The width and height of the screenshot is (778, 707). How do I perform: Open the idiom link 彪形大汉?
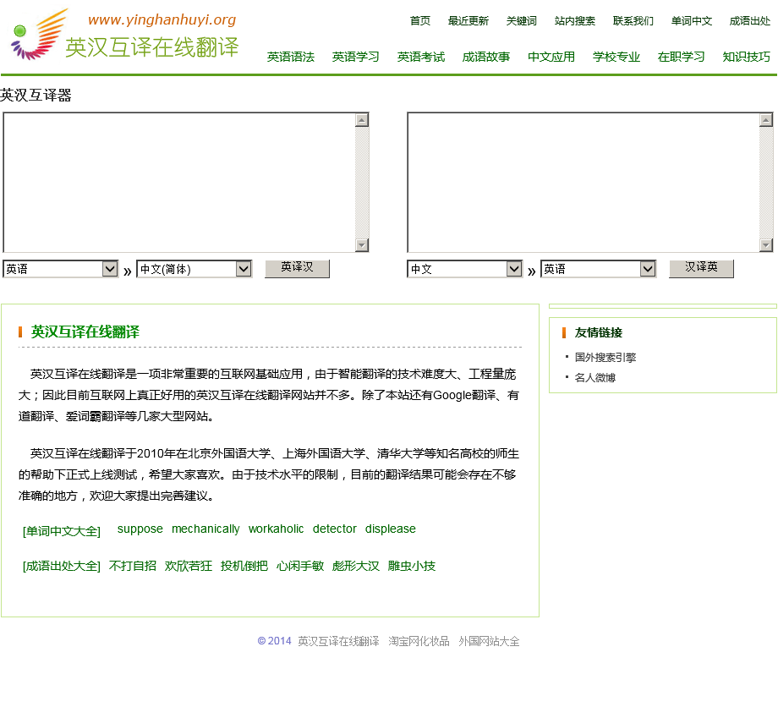(x=356, y=566)
